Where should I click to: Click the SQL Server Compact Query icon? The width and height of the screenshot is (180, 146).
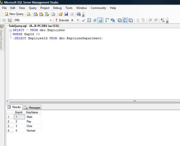click(x=53, y=14)
